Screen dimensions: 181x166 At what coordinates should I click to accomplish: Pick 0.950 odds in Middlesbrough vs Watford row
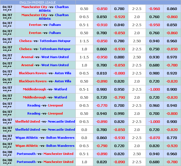coord(119,89)
